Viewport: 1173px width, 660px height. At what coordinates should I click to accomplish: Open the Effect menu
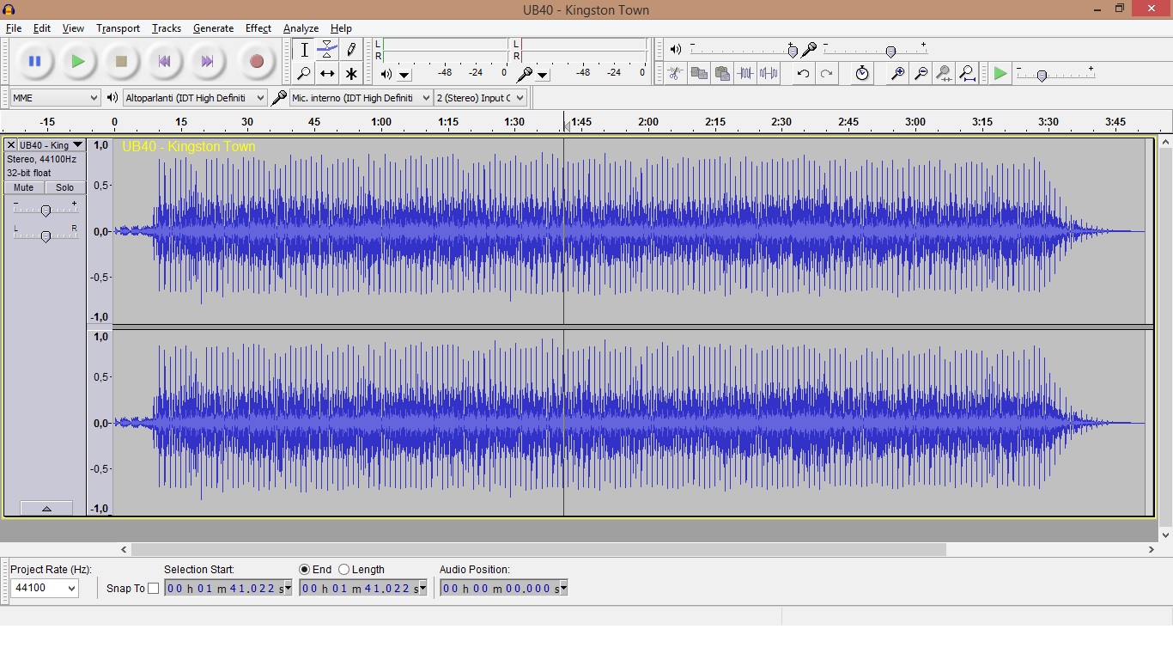pyautogui.click(x=258, y=28)
